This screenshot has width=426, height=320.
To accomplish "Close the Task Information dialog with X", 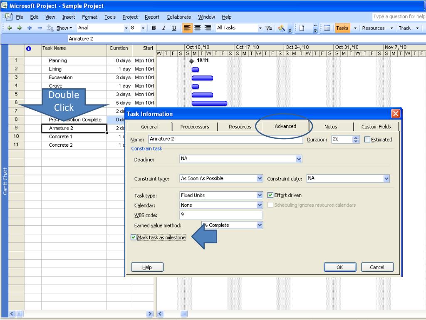I will click(x=395, y=114).
